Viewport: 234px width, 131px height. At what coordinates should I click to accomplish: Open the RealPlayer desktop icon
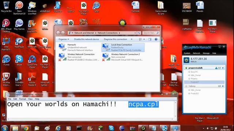[x=19, y=43]
